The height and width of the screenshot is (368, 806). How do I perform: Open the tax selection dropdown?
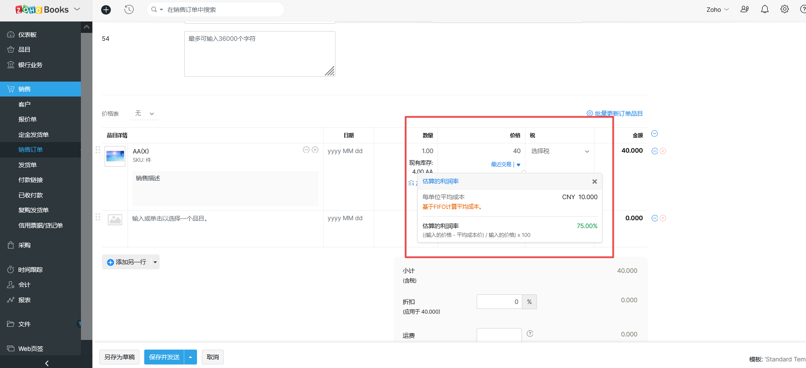pyautogui.click(x=559, y=151)
